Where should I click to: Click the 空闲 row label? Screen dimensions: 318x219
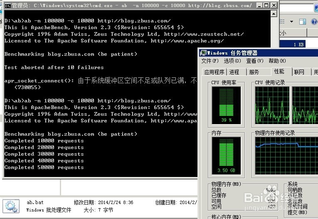tap(217, 207)
